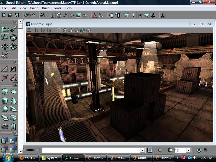
Task: Open the grid size dropdown showing 16
Action: pos(189,150)
